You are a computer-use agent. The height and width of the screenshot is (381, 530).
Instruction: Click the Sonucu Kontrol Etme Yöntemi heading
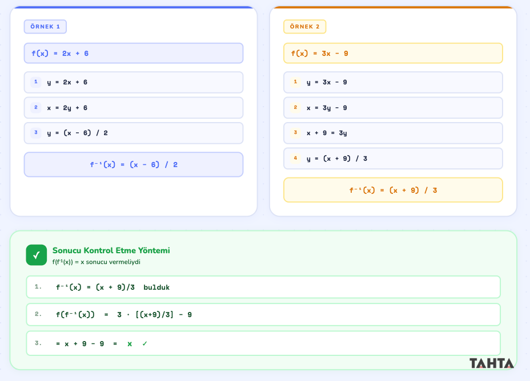pos(111,250)
